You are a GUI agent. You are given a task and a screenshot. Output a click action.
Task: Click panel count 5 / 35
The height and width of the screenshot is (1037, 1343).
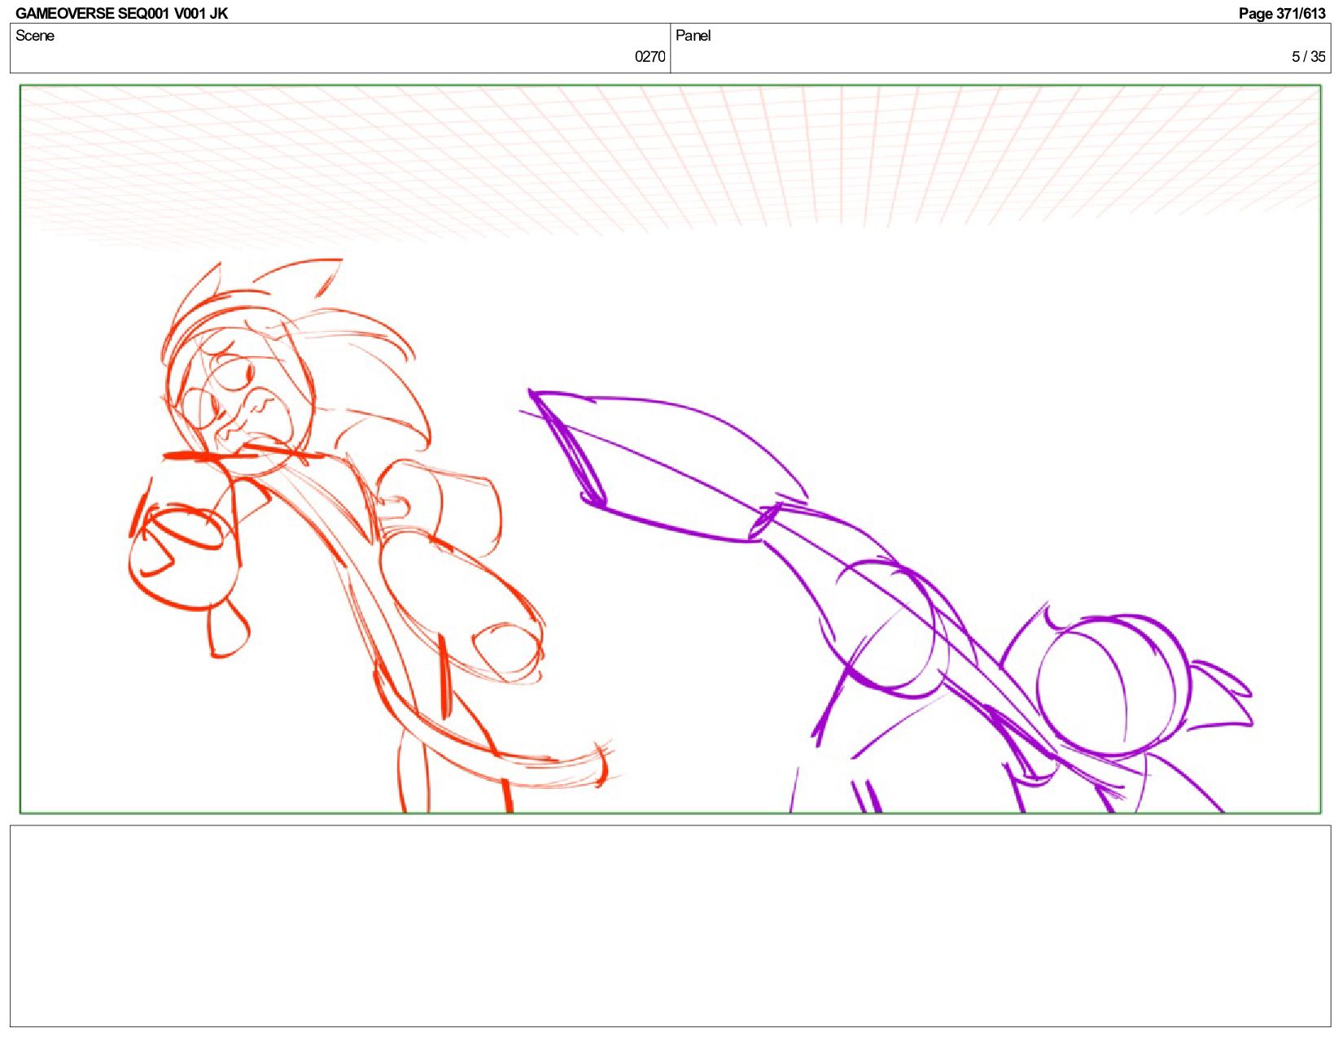point(1308,56)
